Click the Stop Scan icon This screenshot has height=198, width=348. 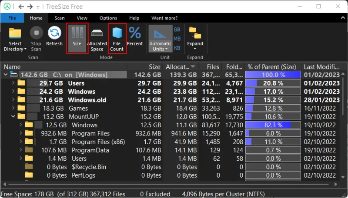pos(36,34)
